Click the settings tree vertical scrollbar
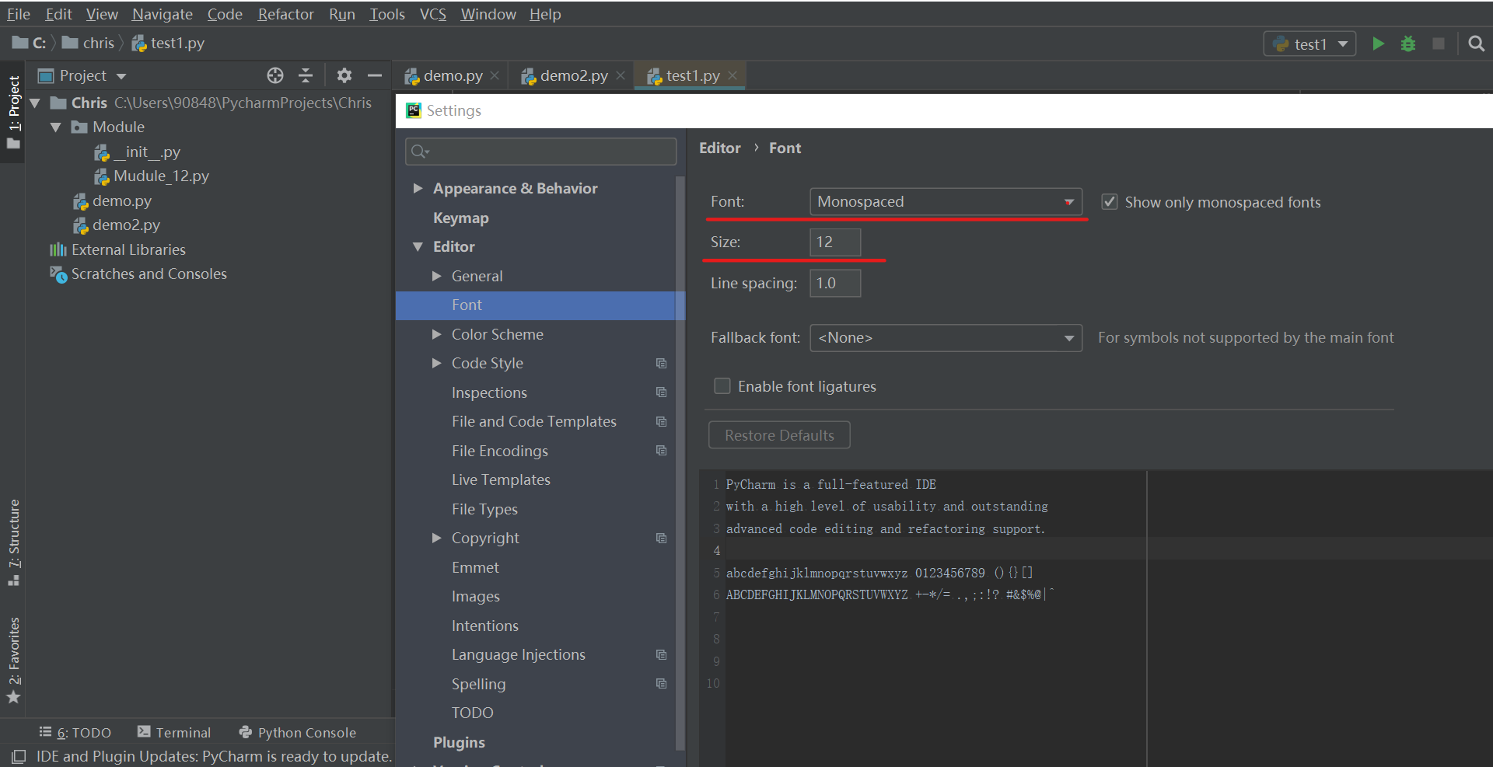Viewport: 1493px width, 767px height. pyautogui.click(x=680, y=463)
